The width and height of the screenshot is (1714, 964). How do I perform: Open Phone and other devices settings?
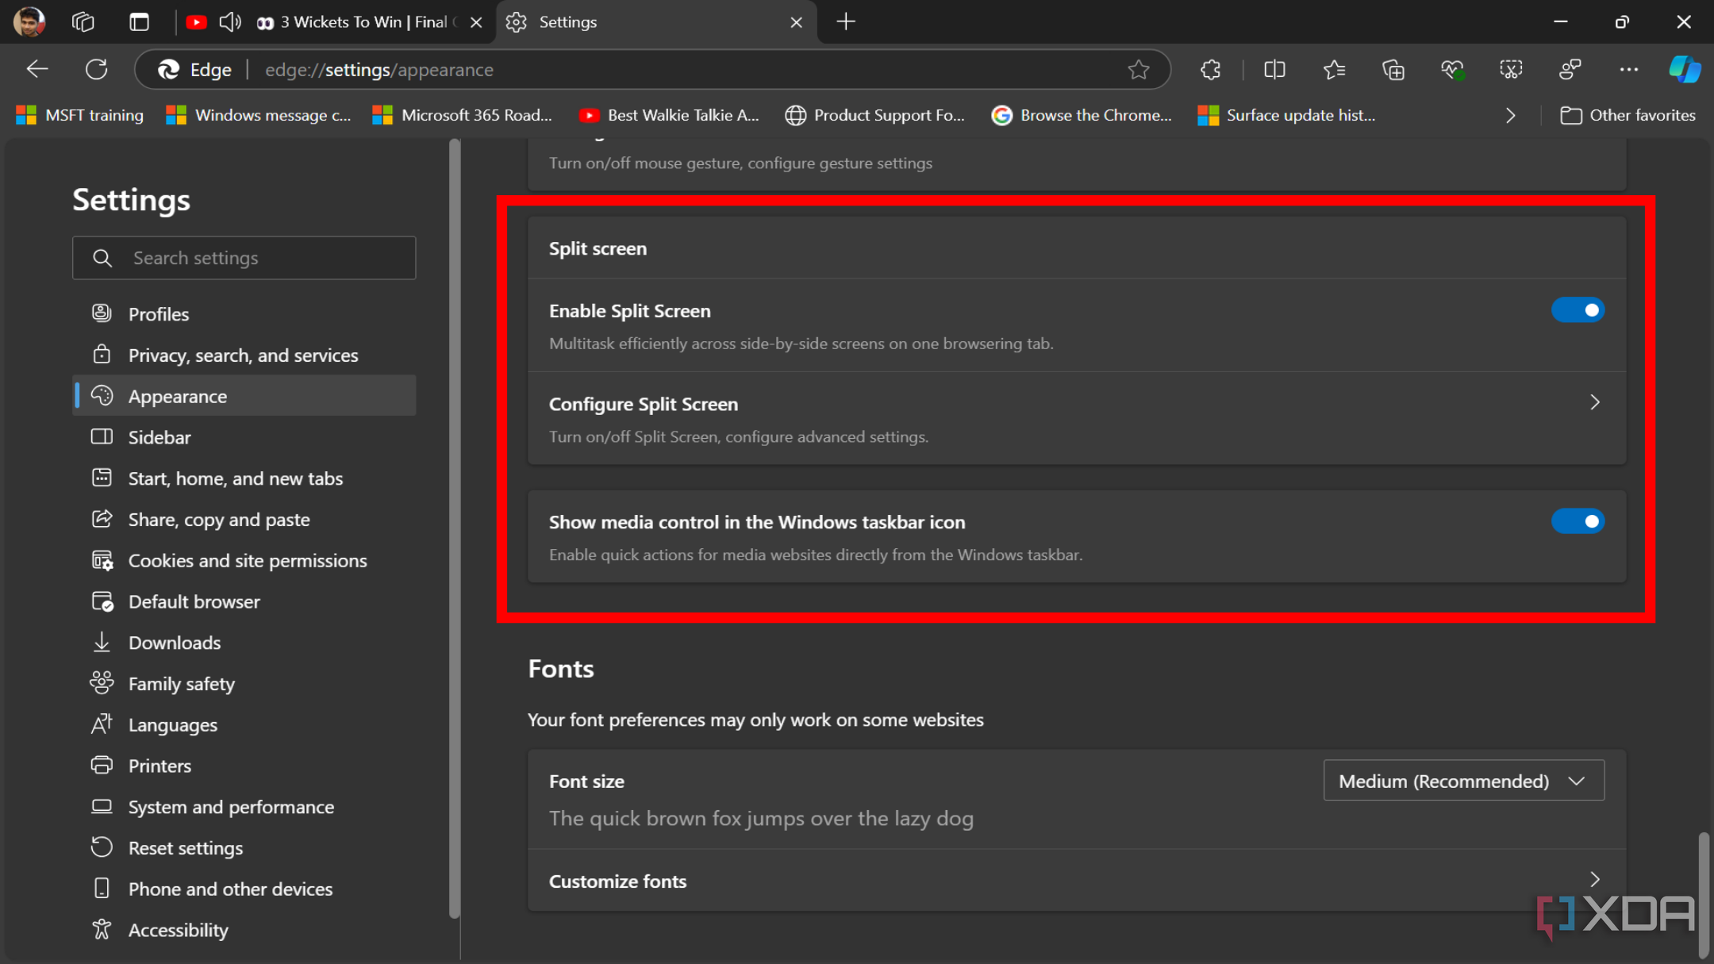(x=229, y=889)
